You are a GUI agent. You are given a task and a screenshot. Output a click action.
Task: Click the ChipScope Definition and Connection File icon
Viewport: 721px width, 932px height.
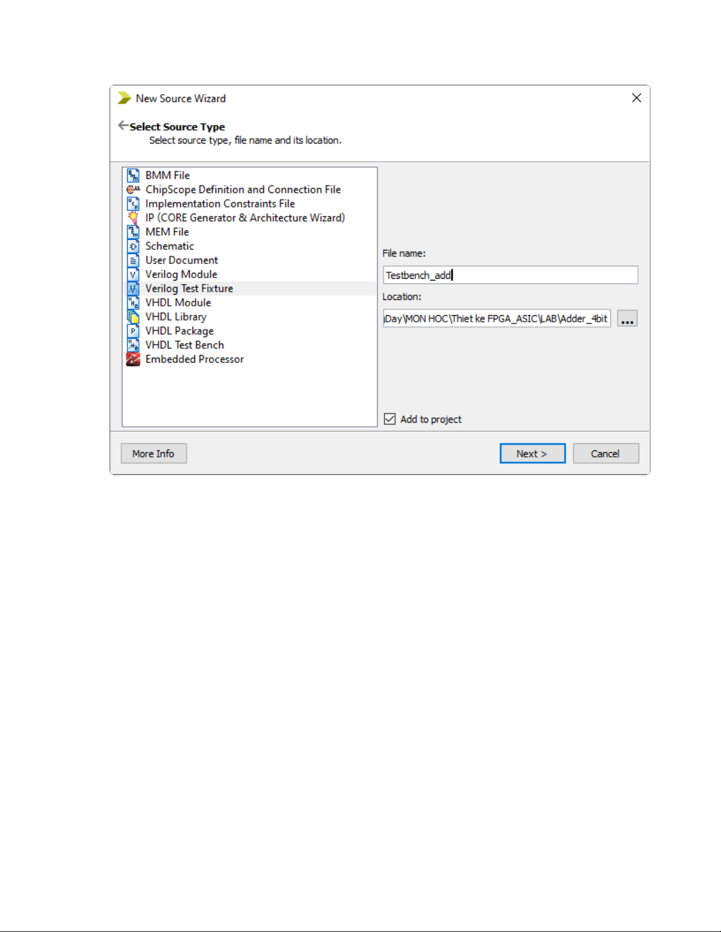pos(134,189)
